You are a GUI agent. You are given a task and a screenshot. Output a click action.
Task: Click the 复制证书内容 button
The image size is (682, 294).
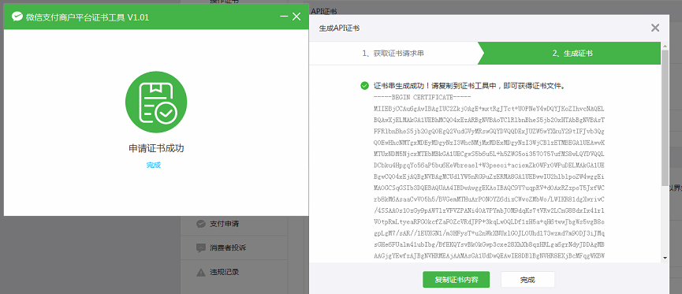[x=457, y=279]
